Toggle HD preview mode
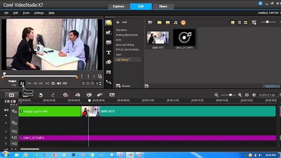This screenshot has height=158, width=281. tap(65, 83)
